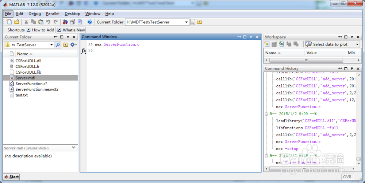Image resolution: width=365 pixels, height=183 pixels.
Task: Open the Window menu
Action: (93, 13)
